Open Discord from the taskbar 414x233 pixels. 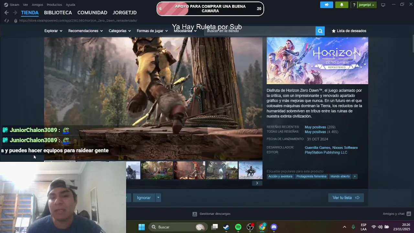(274, 227)
